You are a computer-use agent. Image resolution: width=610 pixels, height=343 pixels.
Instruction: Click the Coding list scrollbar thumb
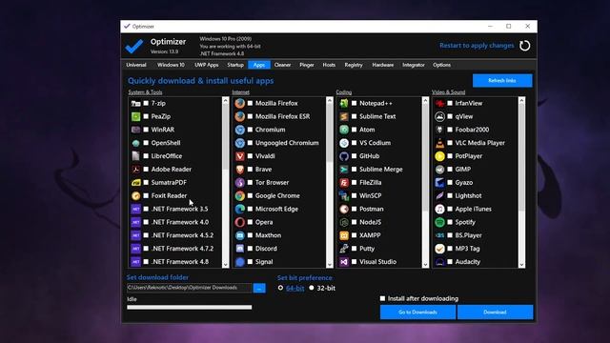coord(425,158)
